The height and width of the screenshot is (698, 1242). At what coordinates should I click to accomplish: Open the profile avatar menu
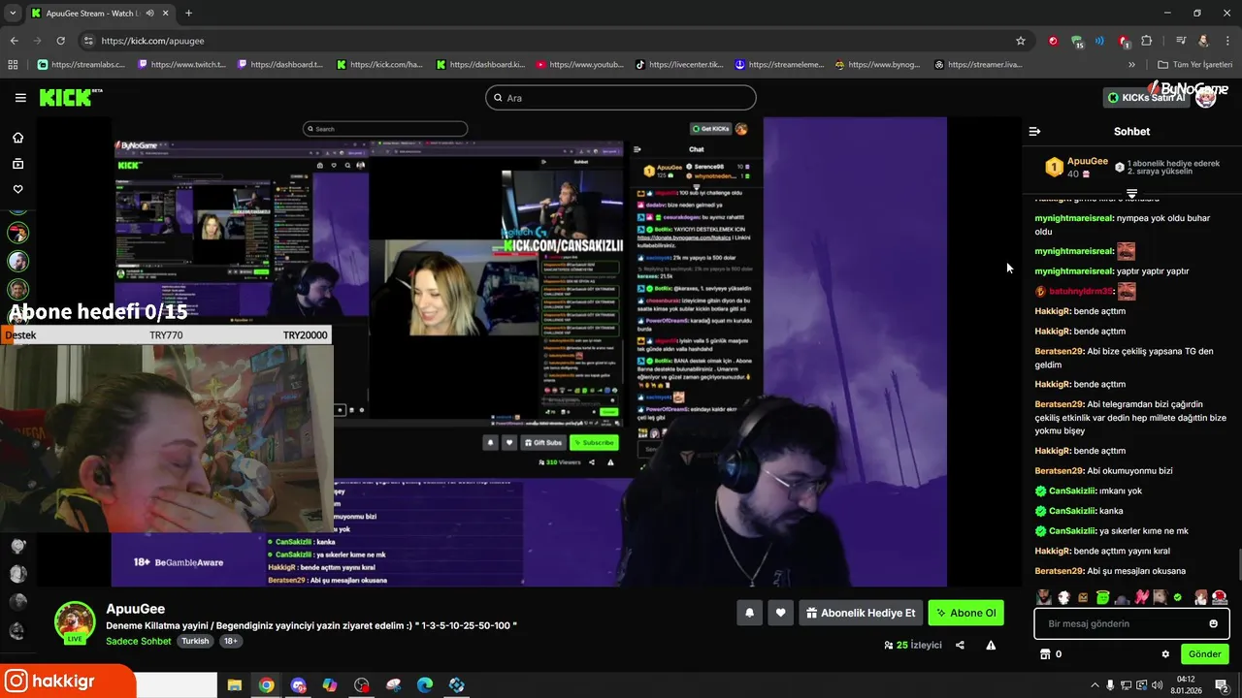1205,98
